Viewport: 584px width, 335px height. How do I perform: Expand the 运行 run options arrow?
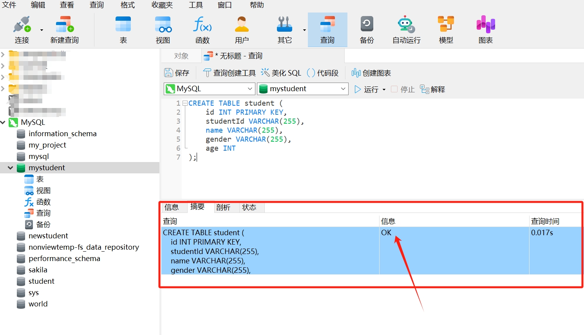tap(384, 90)
